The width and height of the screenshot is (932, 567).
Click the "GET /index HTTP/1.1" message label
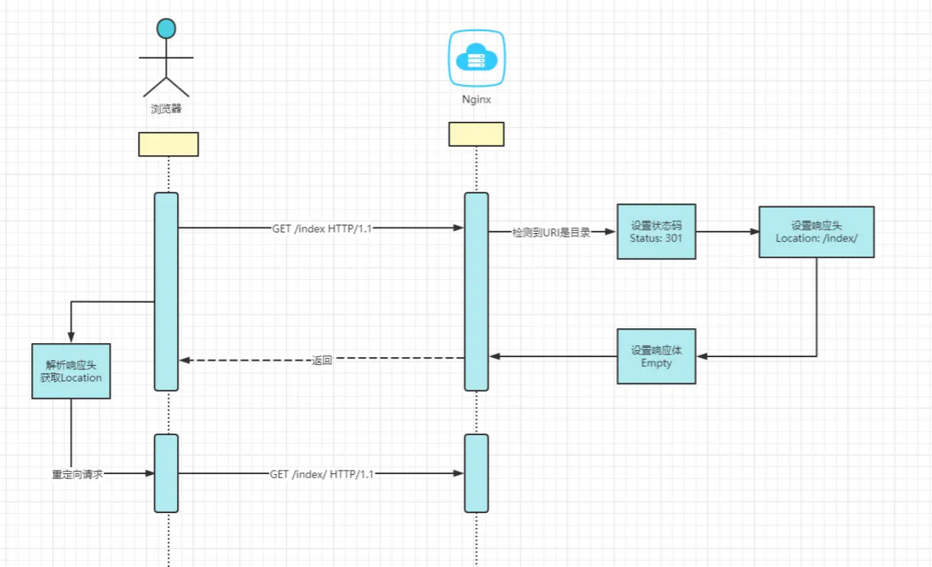(x=322, y=228)
